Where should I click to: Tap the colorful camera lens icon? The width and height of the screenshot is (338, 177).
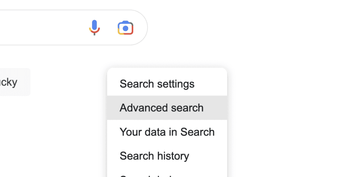pyautogui.click(x=125, y=28)
